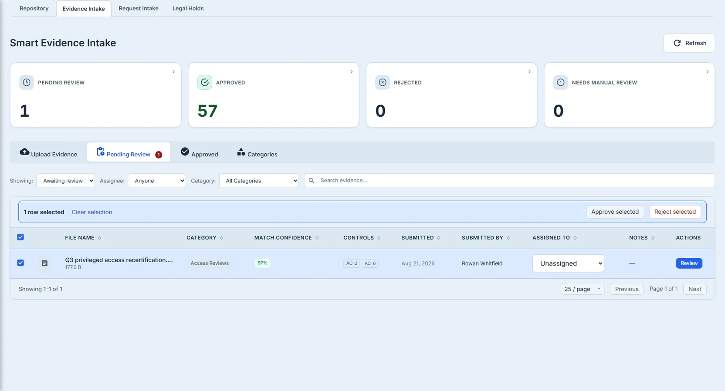Screen dimensions: 725x391
Task: Expand the Rejected card chevron
Action: pyautogui.click(x=529, y=71)
